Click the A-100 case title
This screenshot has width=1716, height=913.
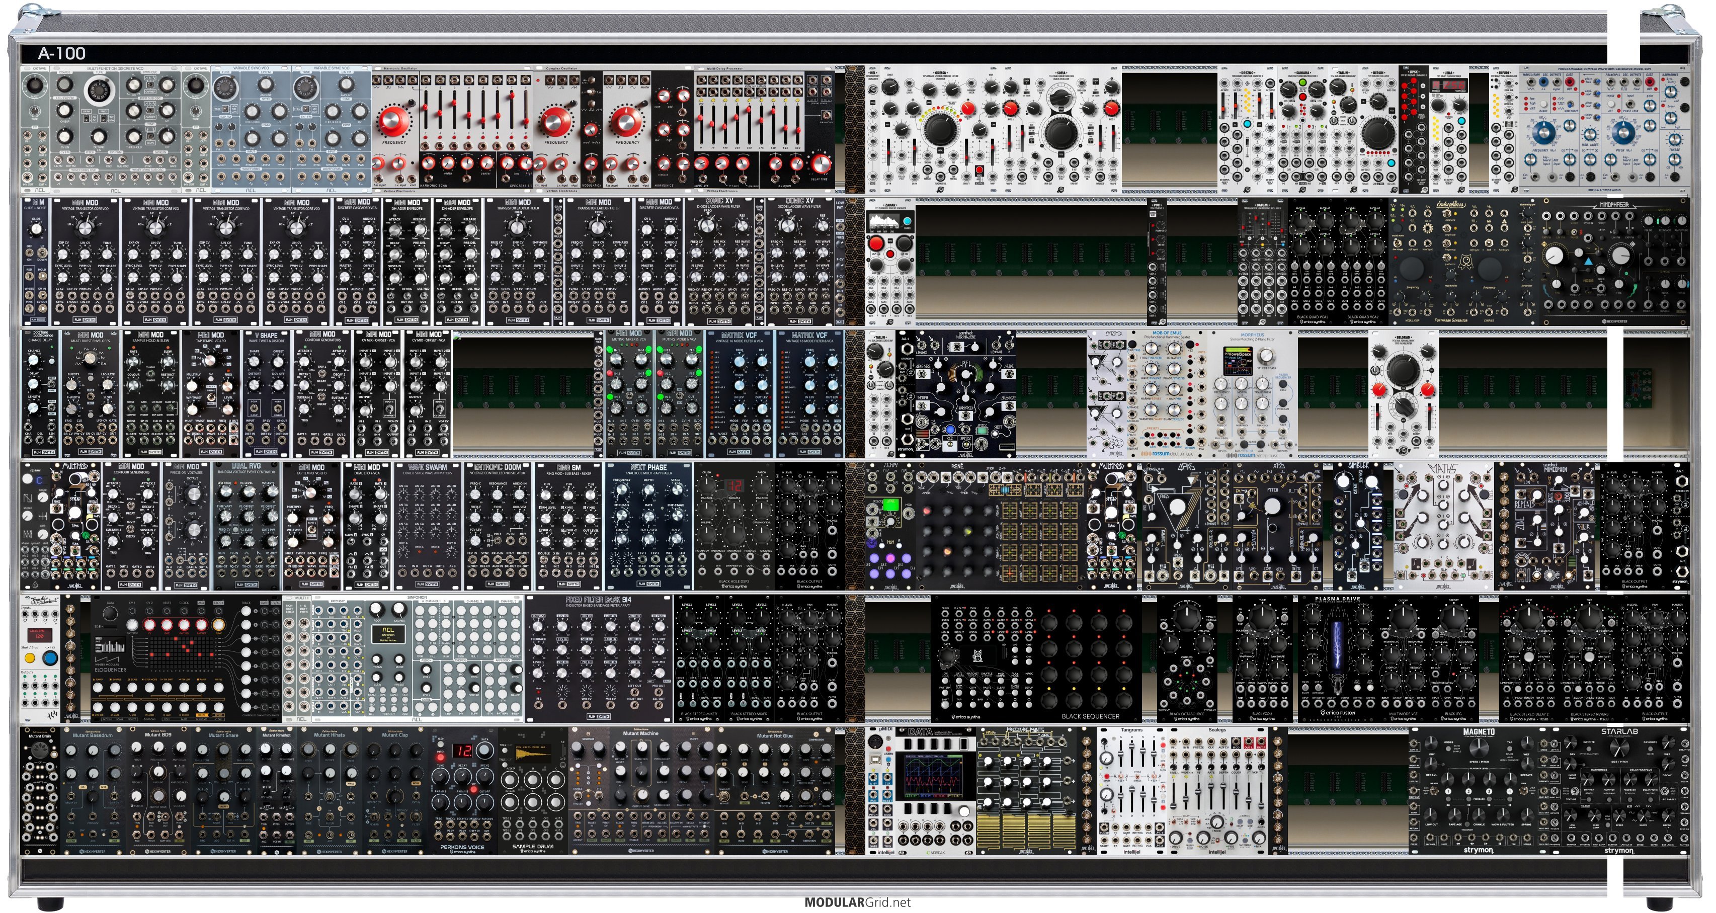pos(61,54)
